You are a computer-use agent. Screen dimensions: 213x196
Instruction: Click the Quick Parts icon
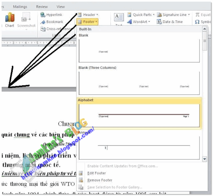click(129, 15)
